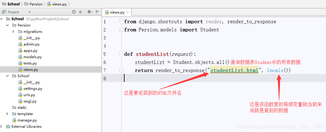326x132 pixels.
Task: Click the Student import name on line 2
Action: point(210,30)
